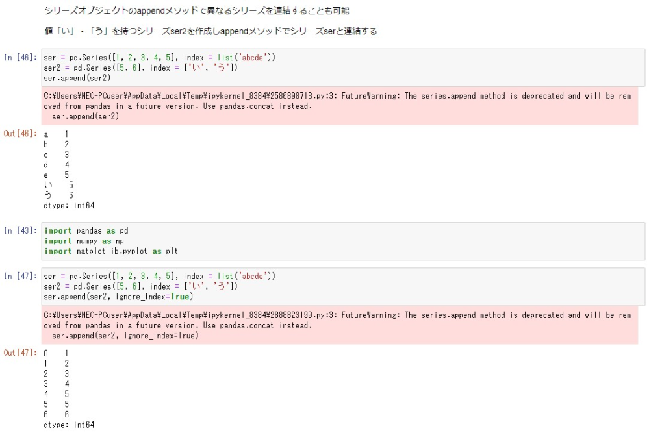
Task: Click into the In [46] code cell
Action: click(x=343, y=68)
